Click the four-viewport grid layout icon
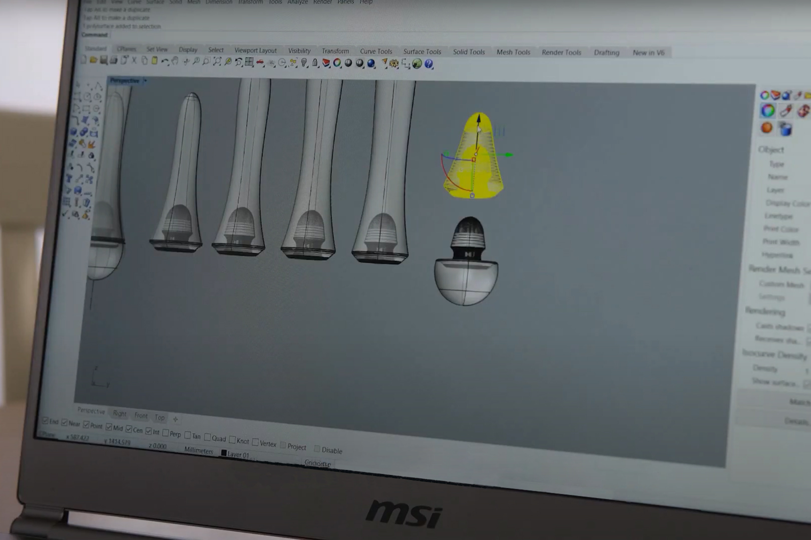This screenshot has width=811, height=540. tap(249, 61)
